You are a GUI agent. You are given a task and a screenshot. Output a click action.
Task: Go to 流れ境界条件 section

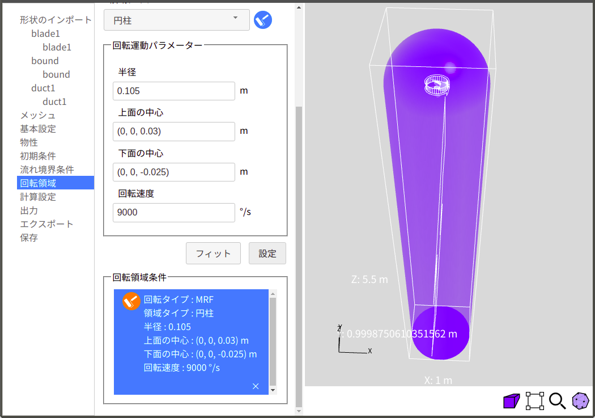(x=47, y=170)
